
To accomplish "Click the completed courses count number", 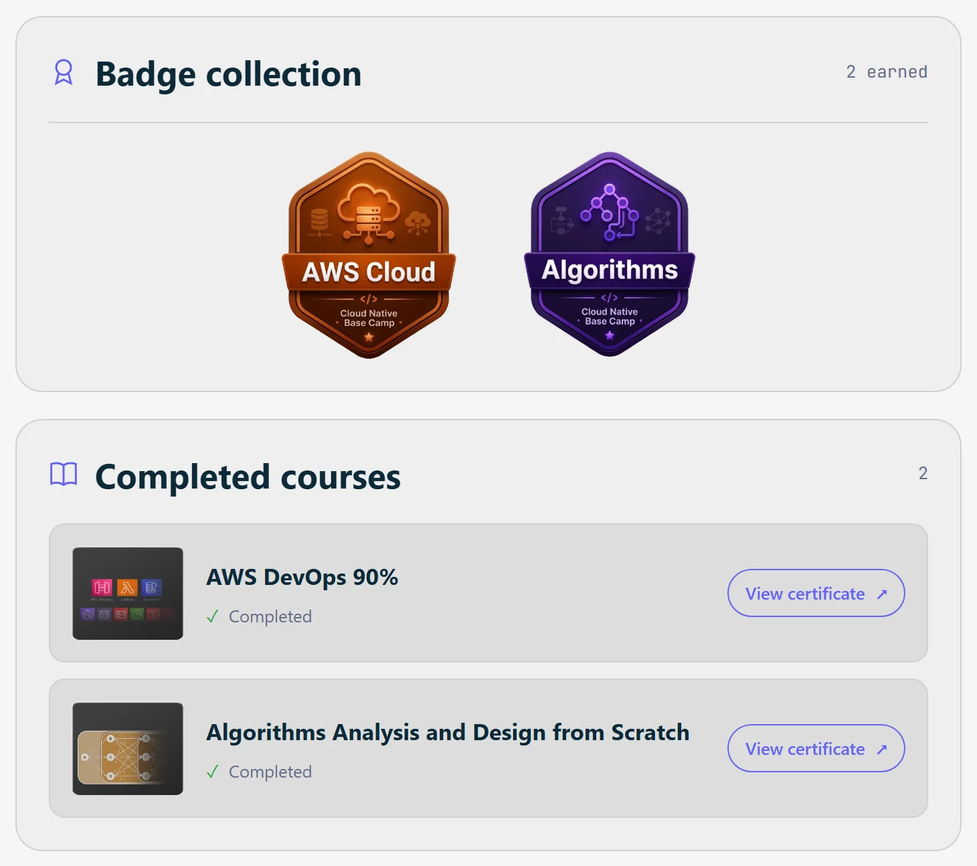I will (x=923, y=473).
